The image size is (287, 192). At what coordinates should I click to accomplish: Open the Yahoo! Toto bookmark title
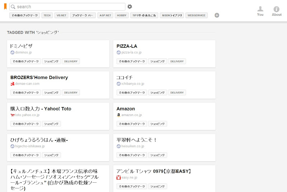coord(41,109)
